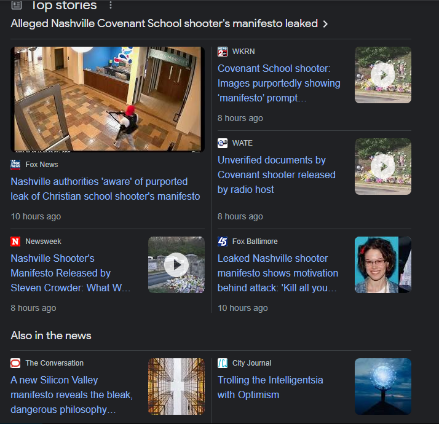Viewport: 439px width, 424px height.
Task: Click the Fox News source name
Action: pyautogui.click(x=42, y=165)
